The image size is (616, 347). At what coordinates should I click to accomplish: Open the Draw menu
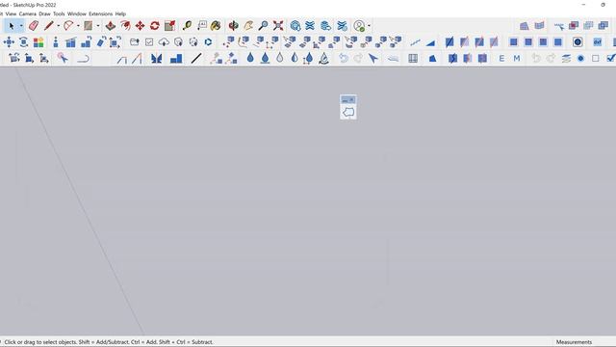[x=44, y=13]
